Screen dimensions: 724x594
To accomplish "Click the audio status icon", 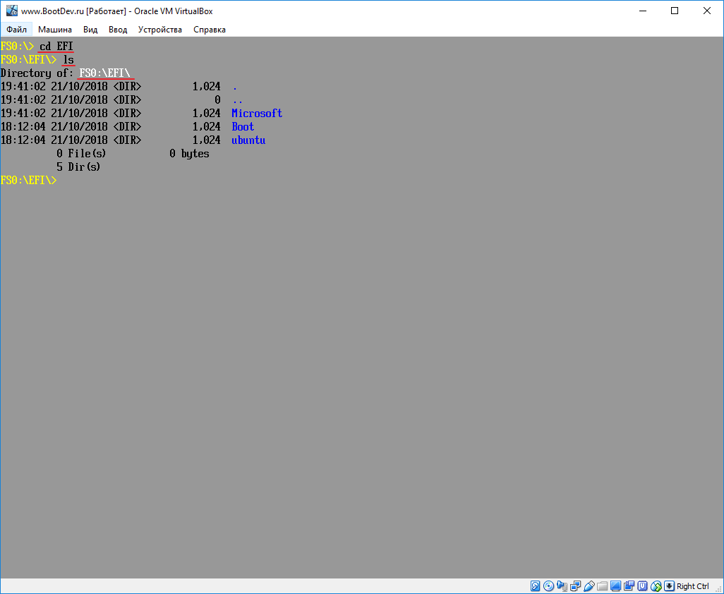I will (562, 586).
